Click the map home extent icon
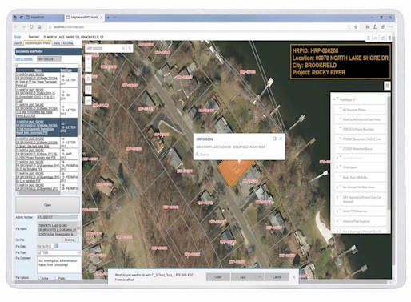The height and width of the screenshot is (302, 411). pyautogui.click(x=88, y=79)
